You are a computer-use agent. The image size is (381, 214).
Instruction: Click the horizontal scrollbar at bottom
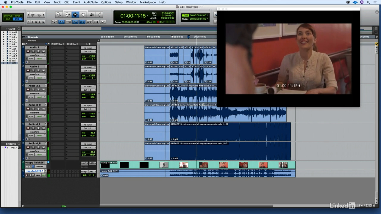(187, 206)
